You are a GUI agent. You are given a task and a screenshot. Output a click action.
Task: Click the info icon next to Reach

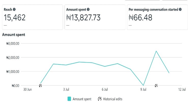pos(14,9)
